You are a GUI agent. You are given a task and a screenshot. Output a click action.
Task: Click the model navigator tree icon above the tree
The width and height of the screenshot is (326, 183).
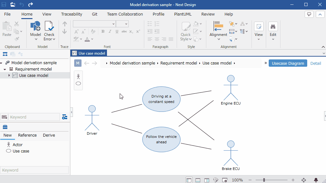tap(5, 54)
